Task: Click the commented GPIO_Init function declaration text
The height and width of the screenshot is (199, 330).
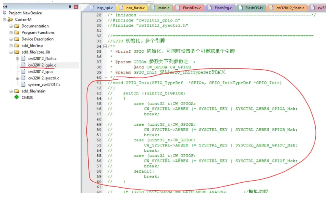Action: (195, 83)
